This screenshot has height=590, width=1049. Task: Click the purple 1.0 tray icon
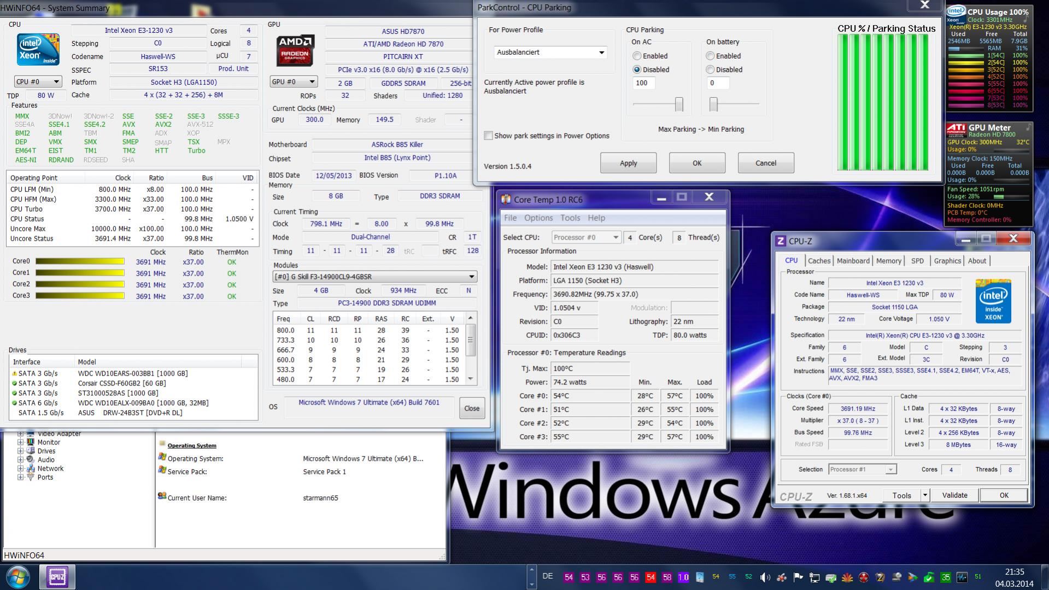[683, 577]
